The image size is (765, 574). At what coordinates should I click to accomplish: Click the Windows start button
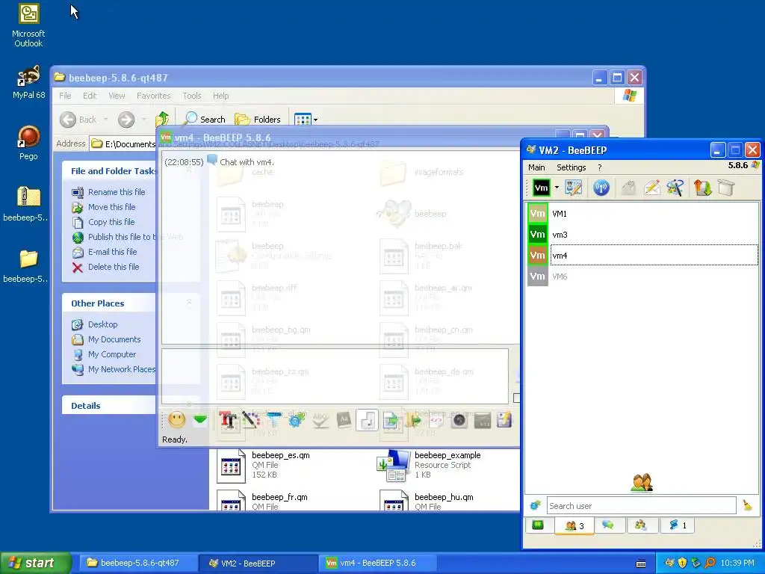(x=35, y=563)
